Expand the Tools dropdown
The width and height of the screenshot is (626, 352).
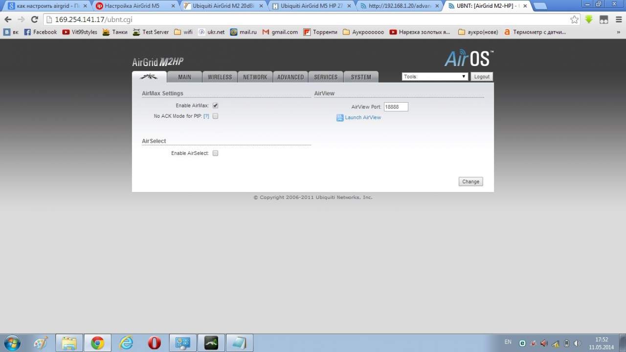click(x=435, y=77)
